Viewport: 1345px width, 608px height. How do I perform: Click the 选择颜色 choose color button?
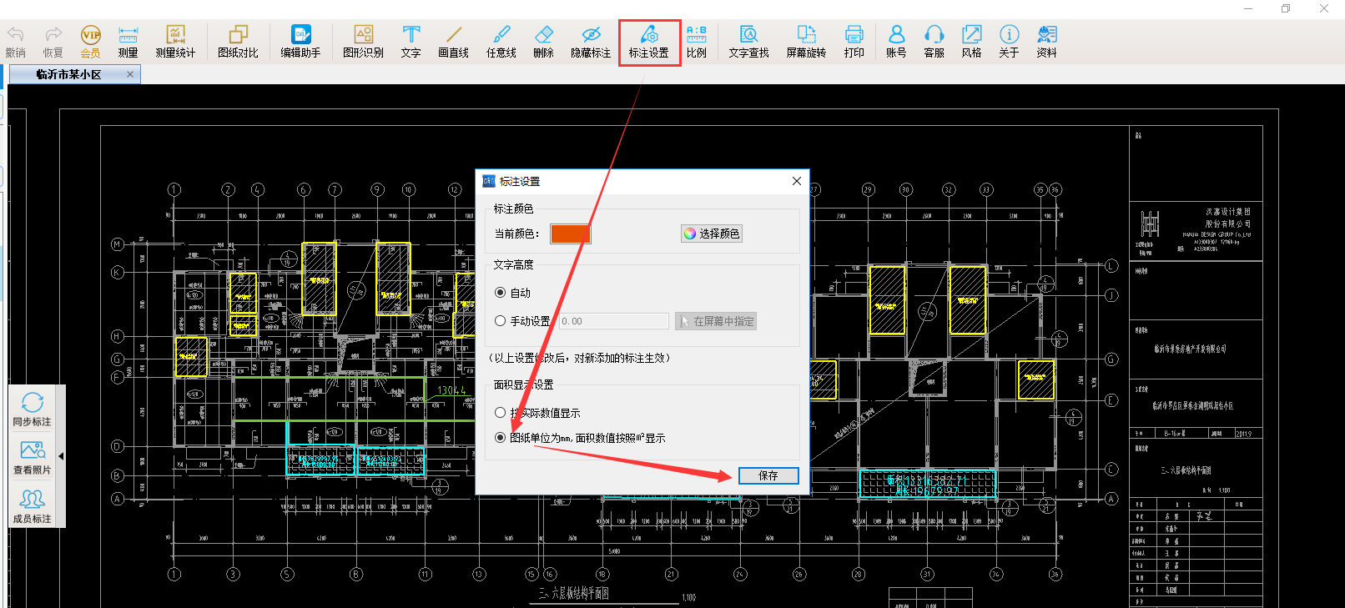click(x=712, y=234)
